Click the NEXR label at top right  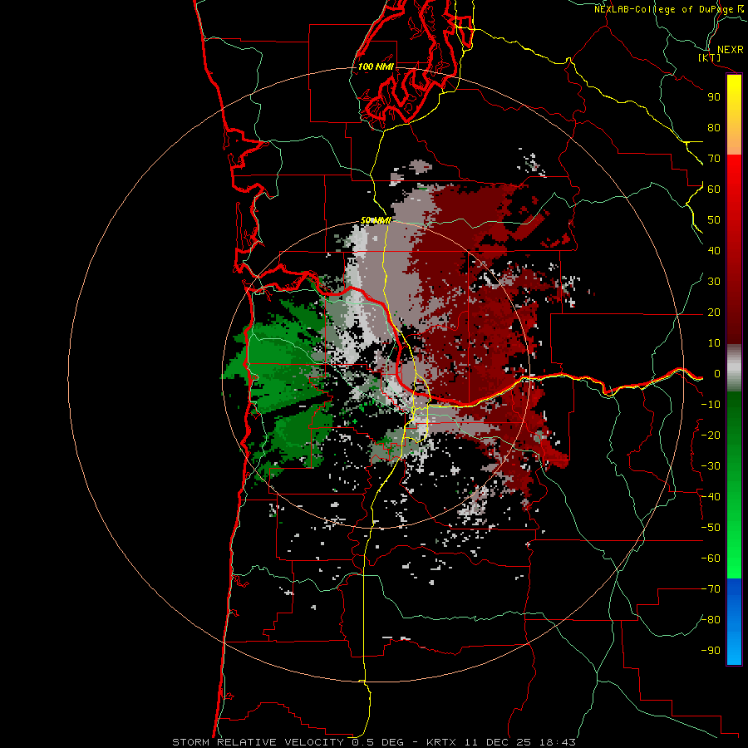[730, 50]
